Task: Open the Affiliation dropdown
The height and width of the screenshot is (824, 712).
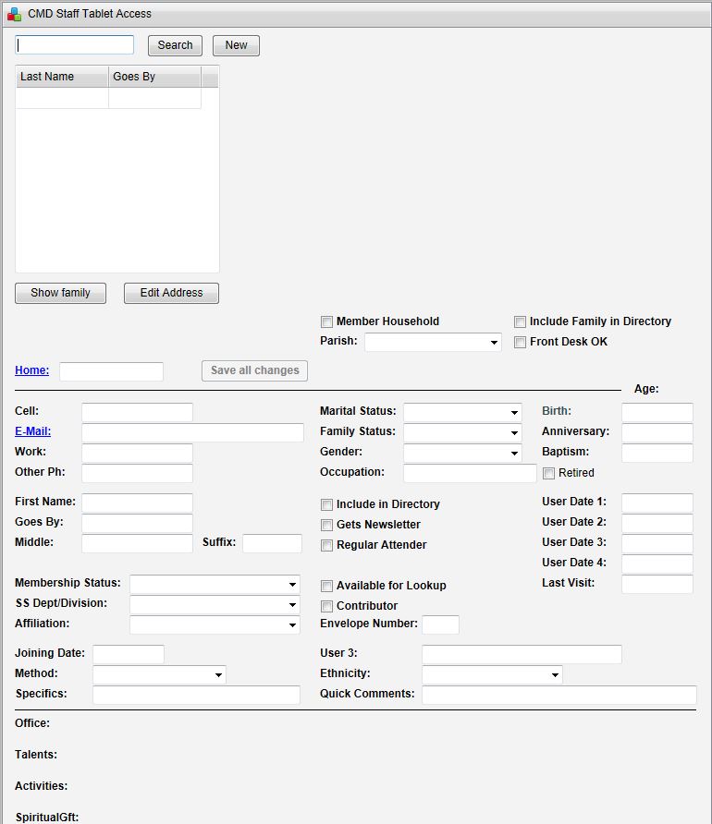Action: (215, 624)
